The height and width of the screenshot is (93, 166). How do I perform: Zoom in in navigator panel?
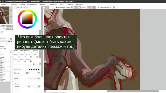[9, 26]
